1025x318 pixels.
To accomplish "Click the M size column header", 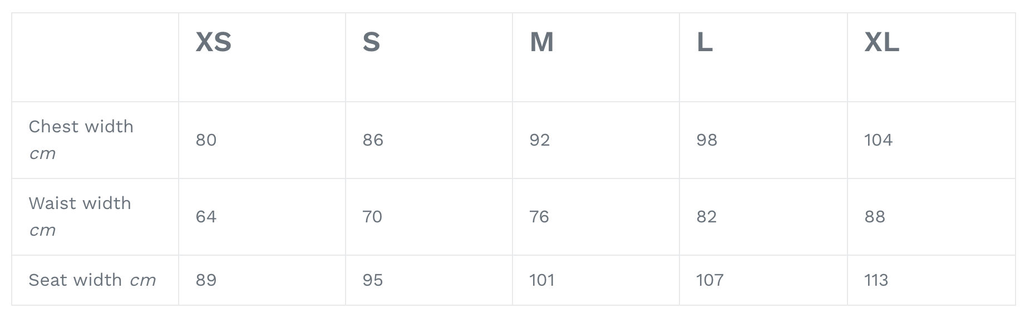I will pyautogui.click(x=541, y=42).
